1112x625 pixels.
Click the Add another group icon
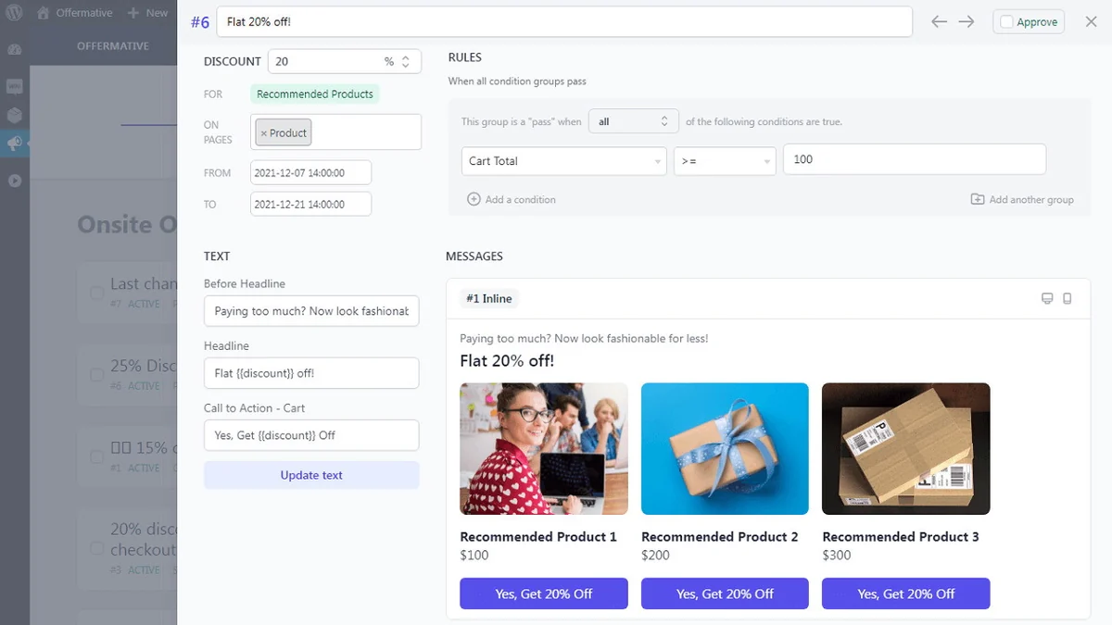pyautogui.click(x=978, y=199)
